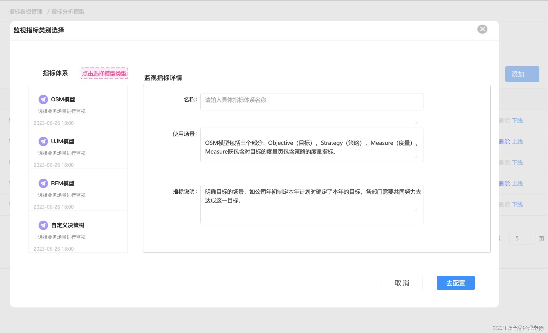Click the 名称 input field
This screenshot has height=333, width=548.
311,101
